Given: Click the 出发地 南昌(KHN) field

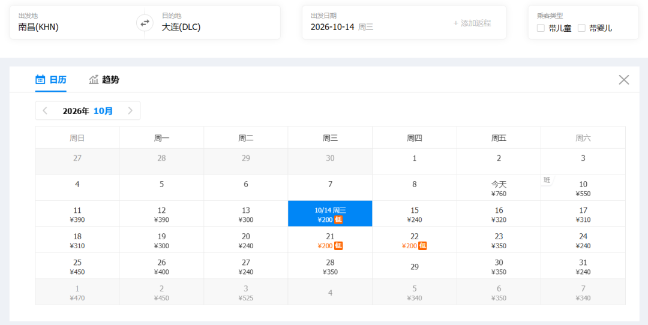Looking at the screenshot, I should coord(77,23).
